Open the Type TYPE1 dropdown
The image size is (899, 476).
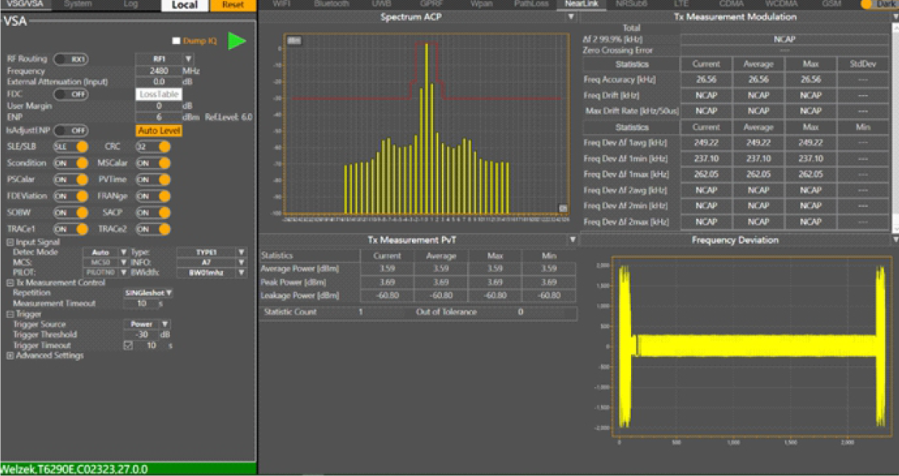point(241,252)
